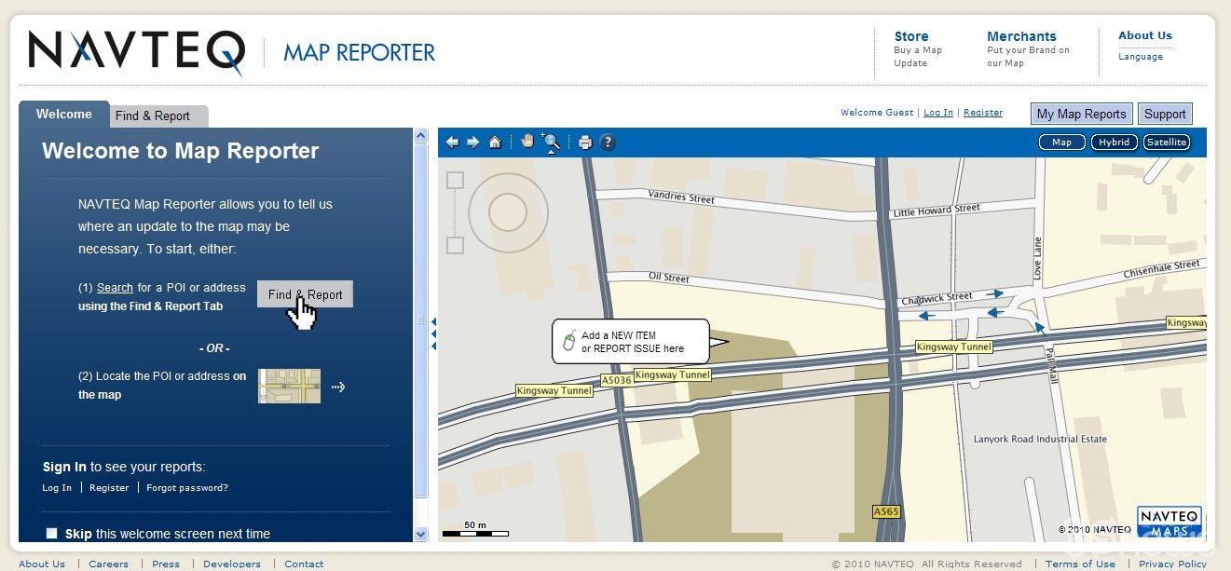Click the small map thumbnail image

pyautogui.click(x=289, y=386)
